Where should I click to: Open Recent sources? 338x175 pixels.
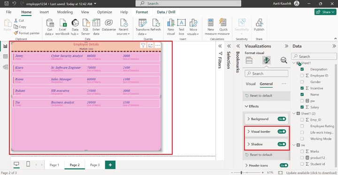123,27
